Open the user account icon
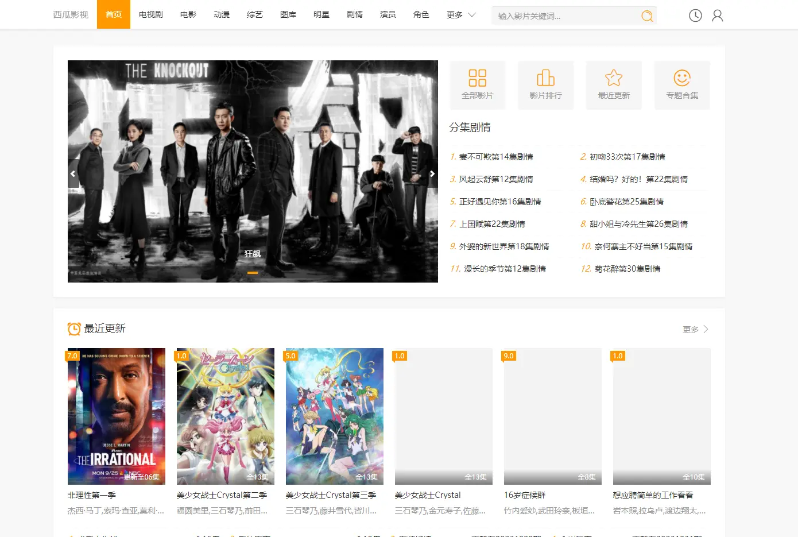 pyautogui.click(x=717, y=16)
